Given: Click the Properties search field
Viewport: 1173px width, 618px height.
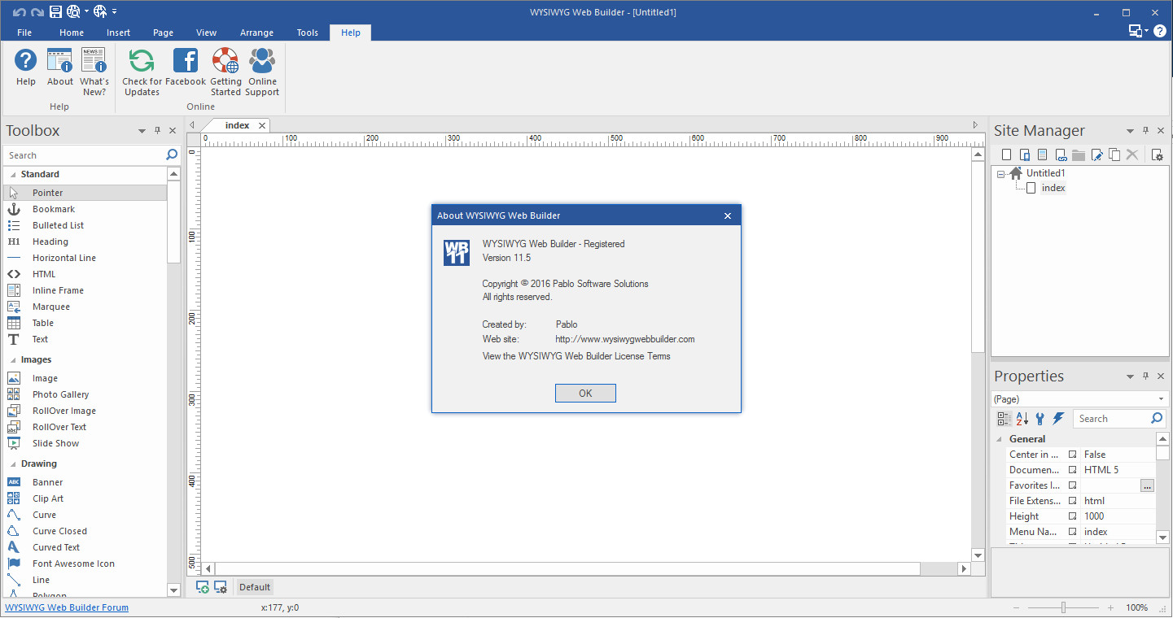Looking at the screenshot, I should (1119, 419).
